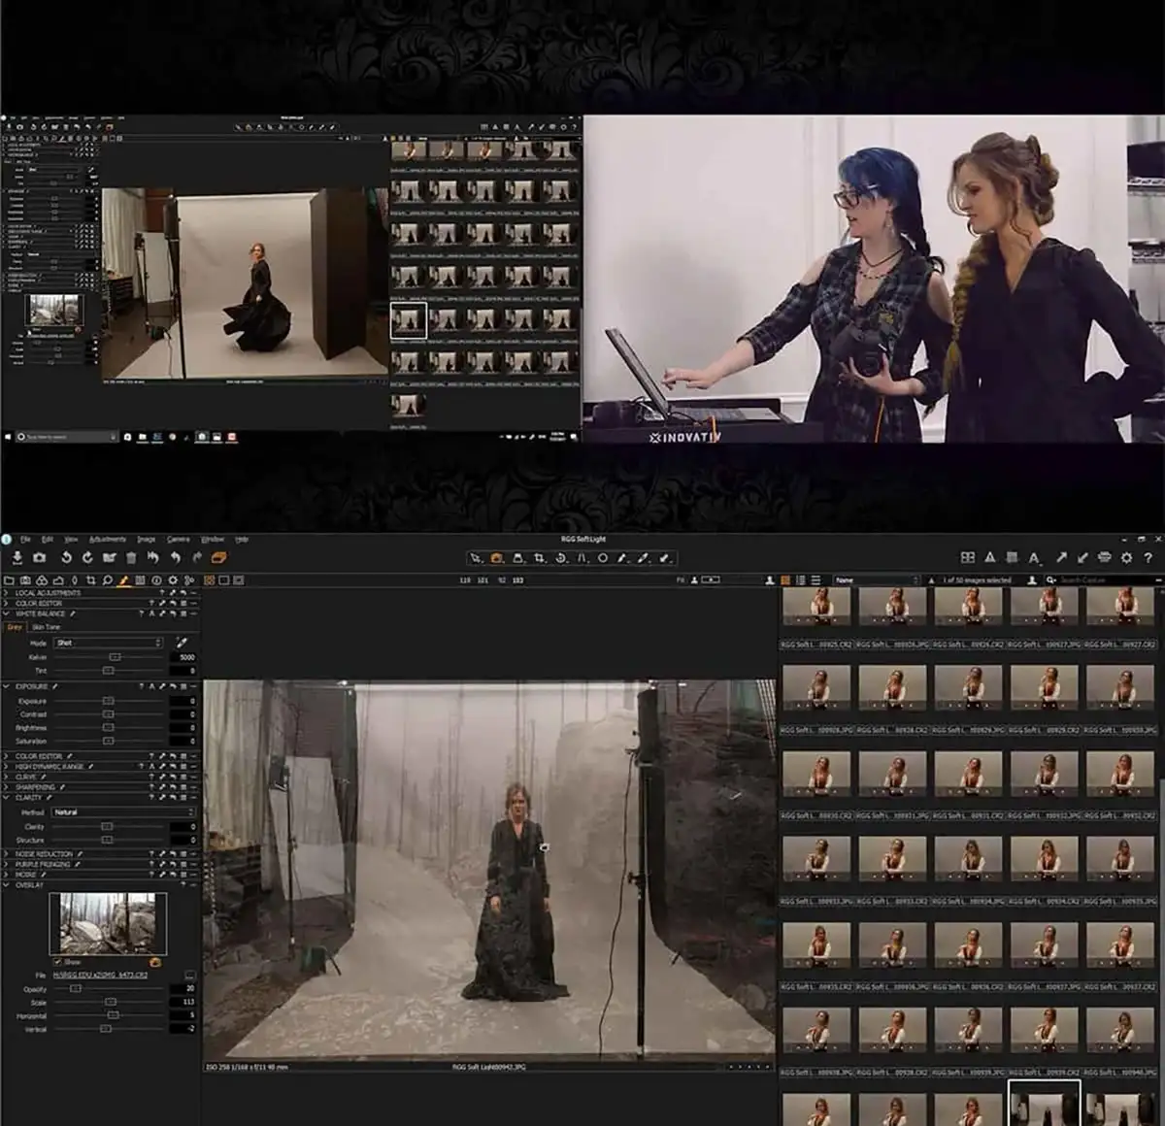Screen dimensions: 1165x1126
Task: Toggle the overlay Show checkbox
Action: [x=58, y=962]
